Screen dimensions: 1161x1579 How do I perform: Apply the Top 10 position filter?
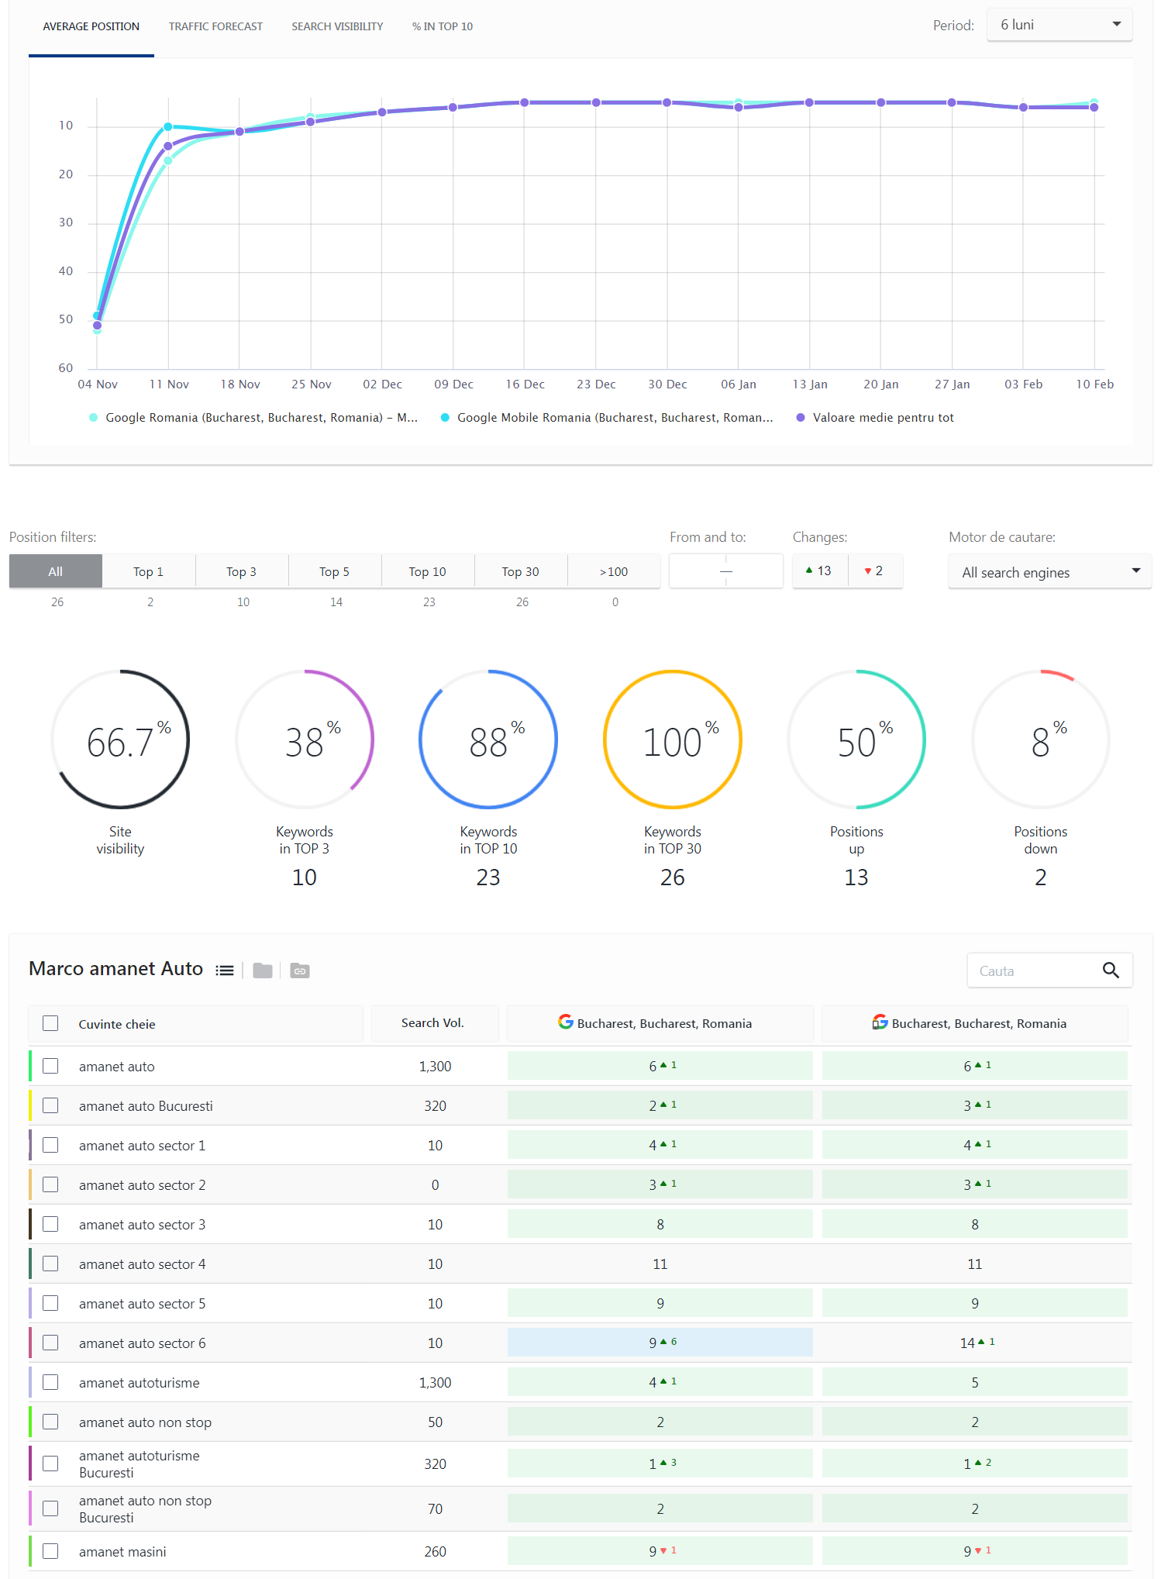coord(427,571)
